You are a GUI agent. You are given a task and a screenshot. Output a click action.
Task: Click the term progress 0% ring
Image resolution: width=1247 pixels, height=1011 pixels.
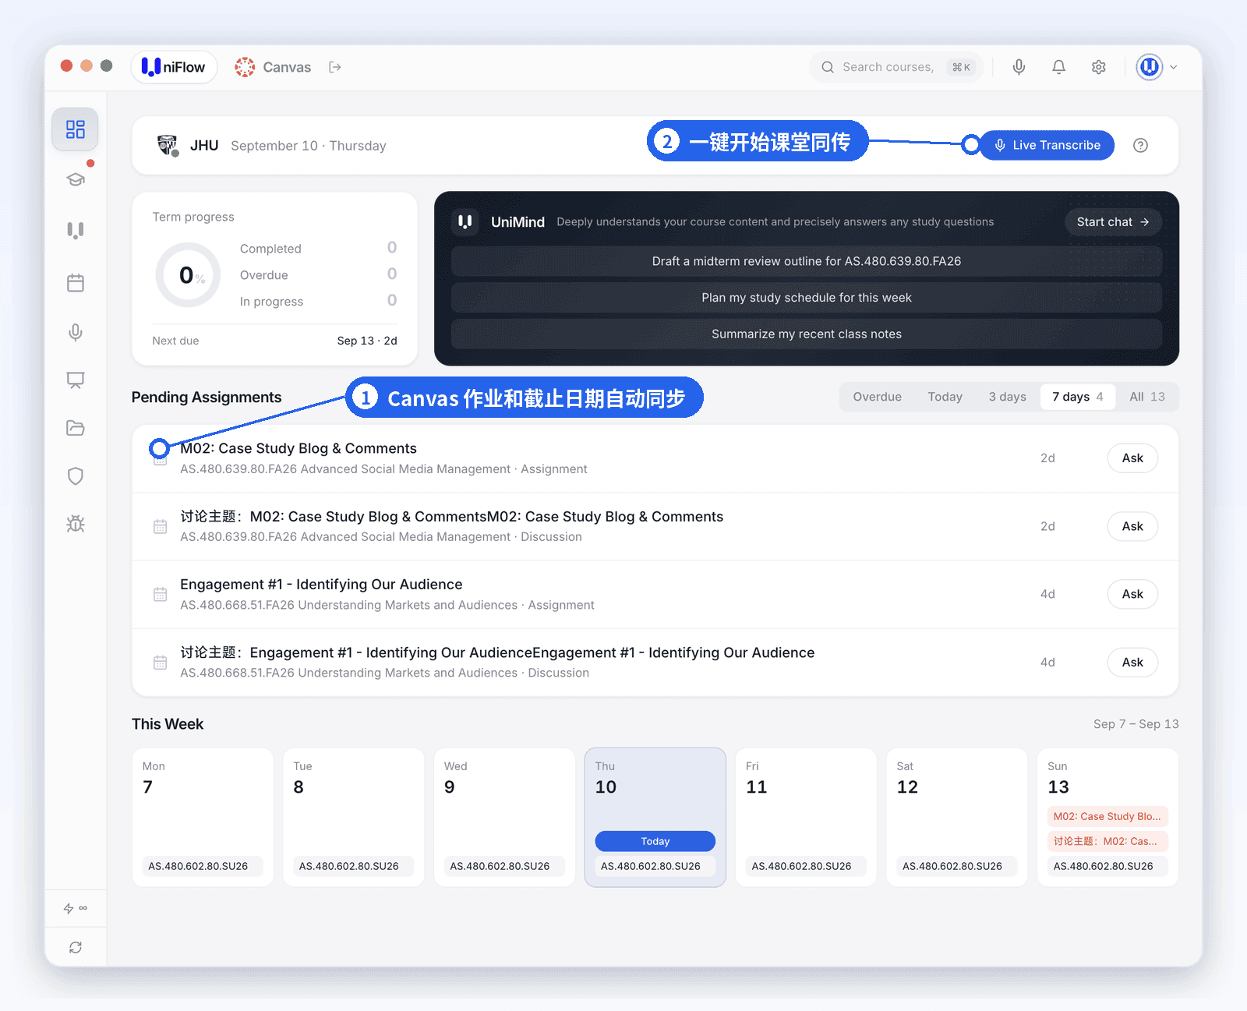coord(188,275)
